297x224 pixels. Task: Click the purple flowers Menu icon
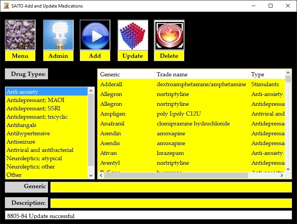pos(20,35)
